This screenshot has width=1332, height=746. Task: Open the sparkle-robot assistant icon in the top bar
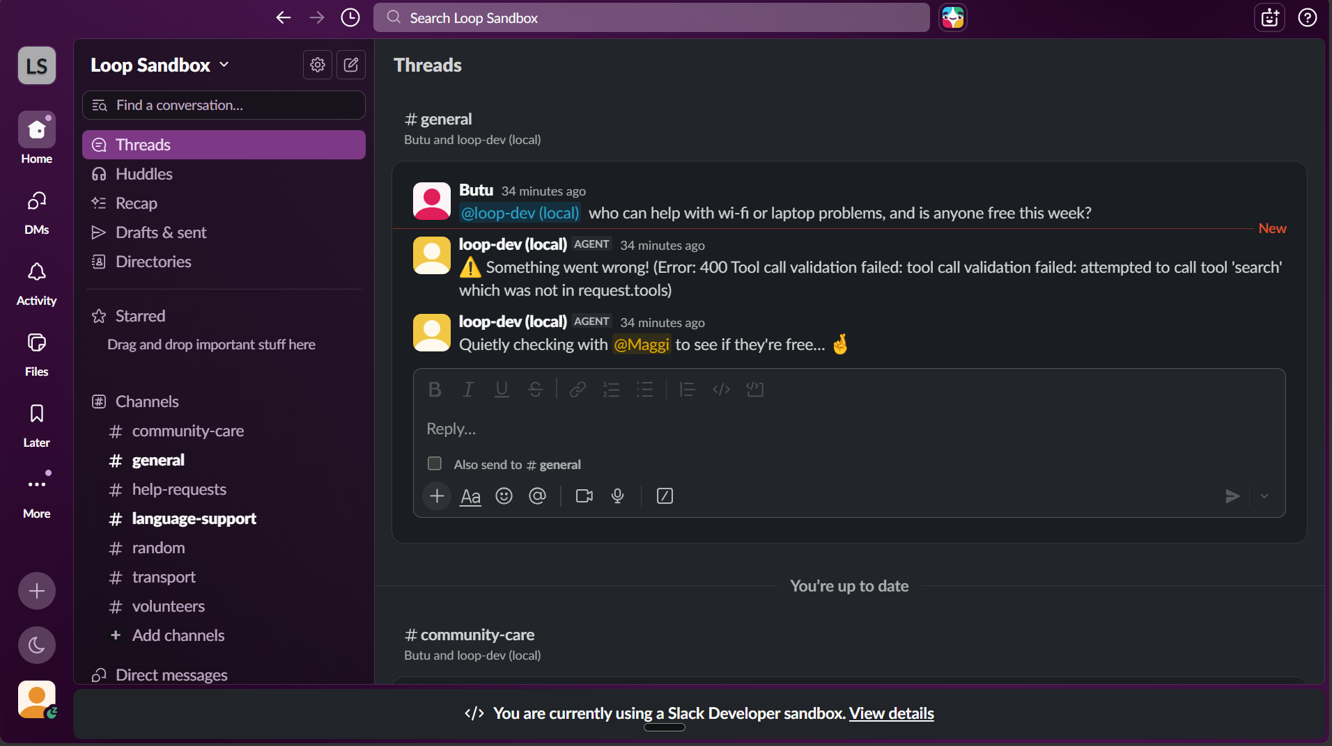[1269, 17]
